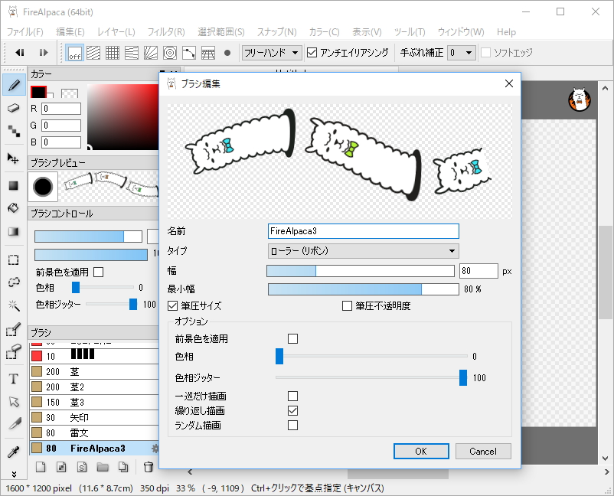Cancel the brush edit dialog
614x496 pixels.
pos(483,452)
